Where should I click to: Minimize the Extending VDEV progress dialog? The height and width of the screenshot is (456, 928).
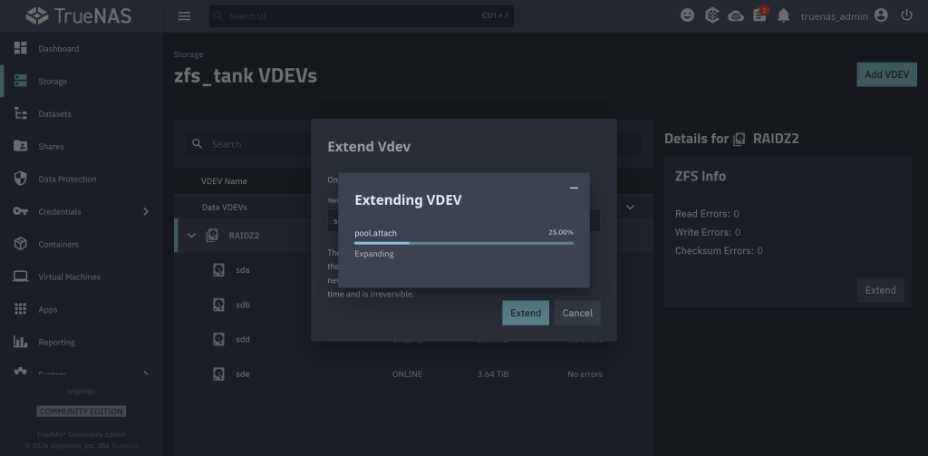tap(574, 188)
